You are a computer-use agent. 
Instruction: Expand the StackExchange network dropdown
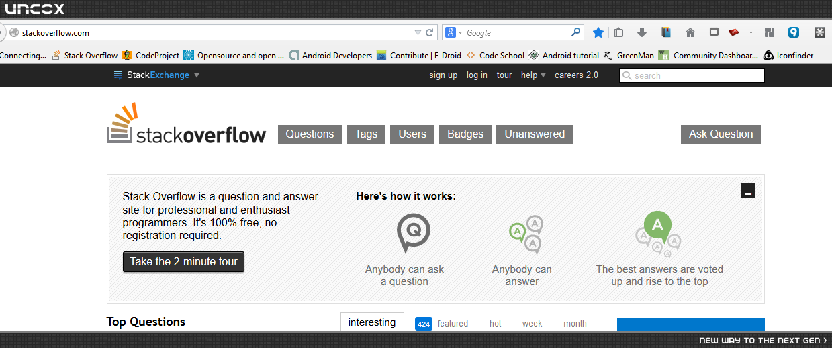click(x=156, y=75)
